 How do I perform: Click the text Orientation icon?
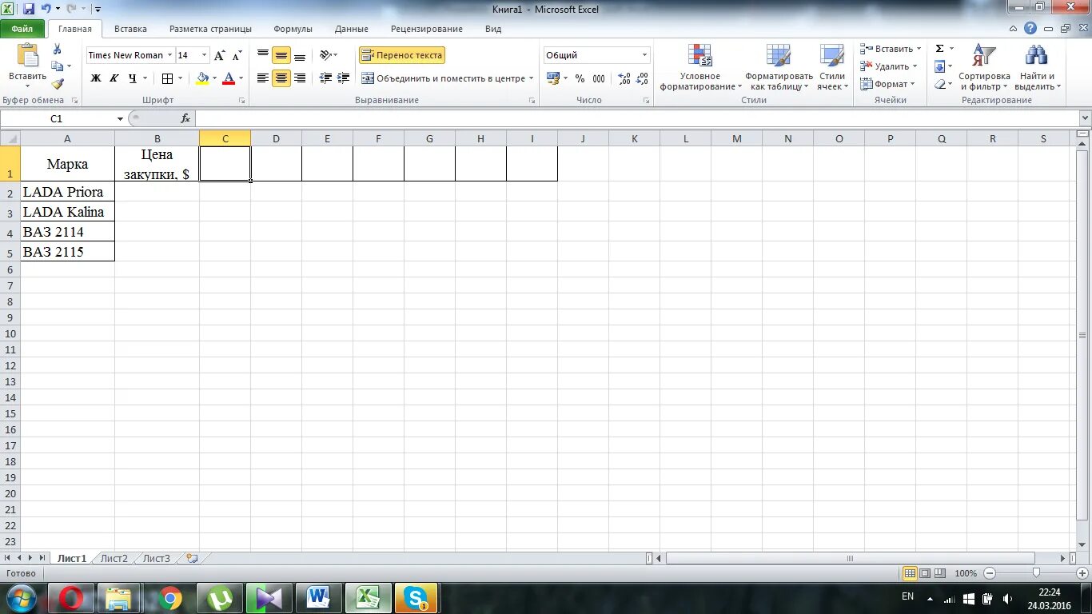[x=325, y=55]
